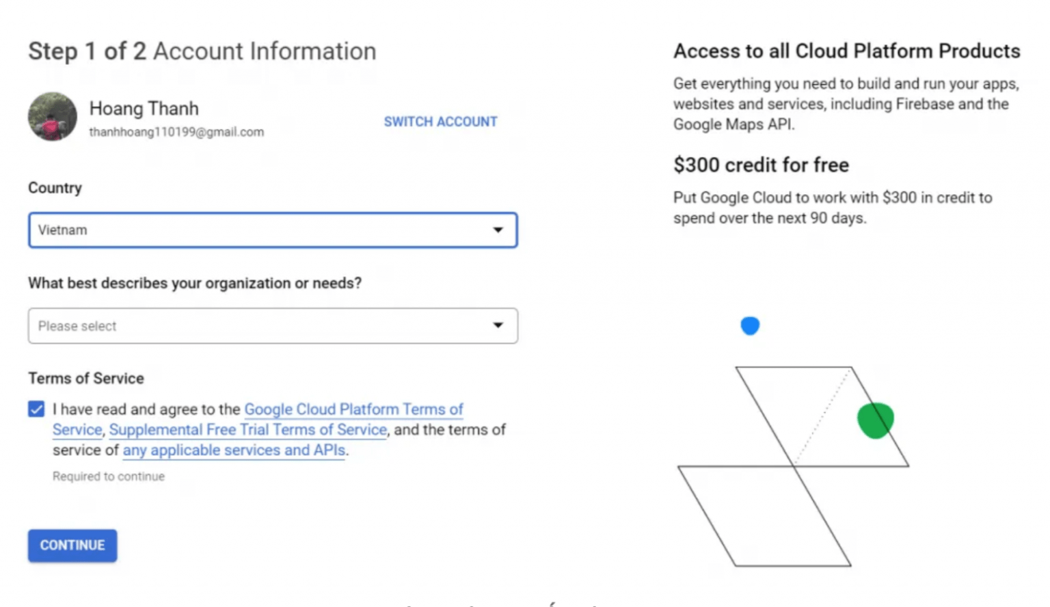Toggle the checkbox next to the terms statement
This screenshot has width=1050, height=607.
pyautogui.click(x=35, y=409)
